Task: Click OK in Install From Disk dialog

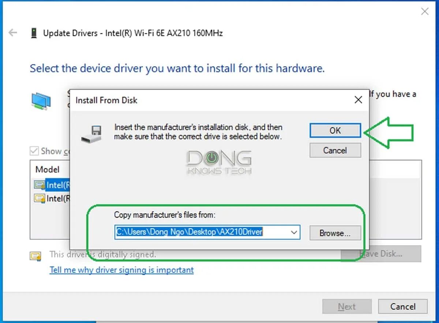Action: [335, 131]
